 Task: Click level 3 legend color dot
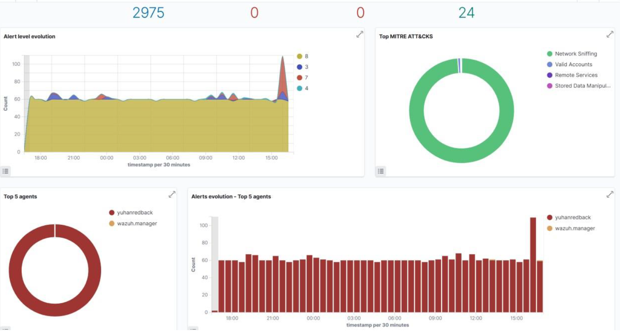[299, 67]
